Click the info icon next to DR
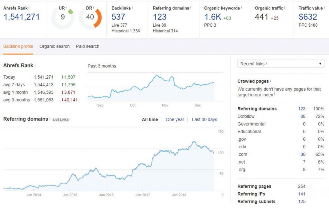The image size is (329, 216). click(x=93, y=7)
